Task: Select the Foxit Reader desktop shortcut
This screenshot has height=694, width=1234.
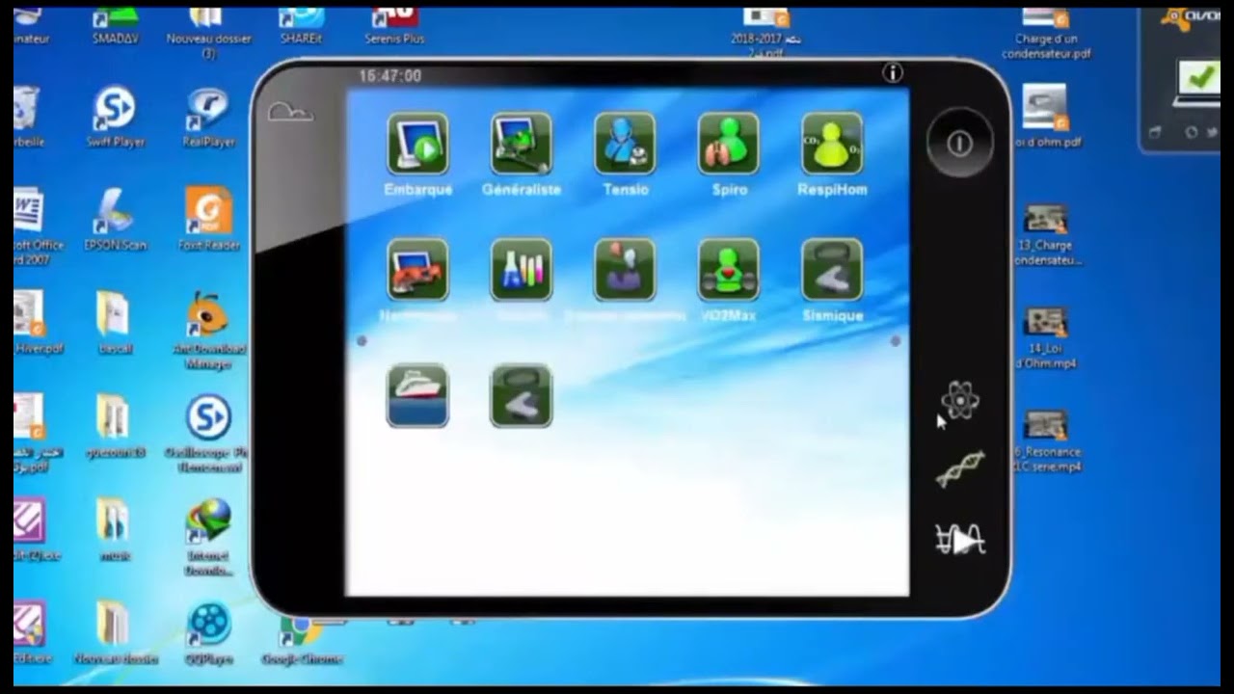Action: tap(209, 219)
